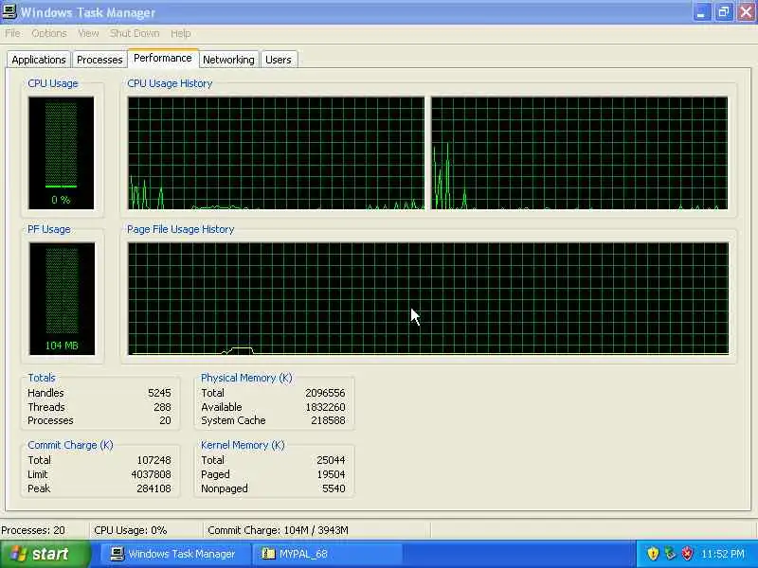Open MYPAL_68 folder from taskbar

point(326,554)
